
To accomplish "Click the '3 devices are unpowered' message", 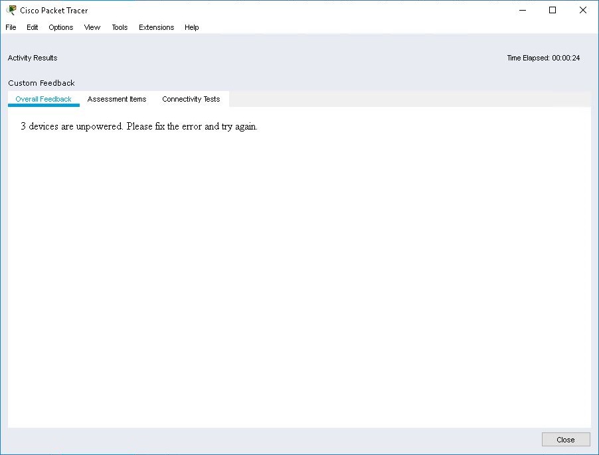I will click(x=139, y=126).
